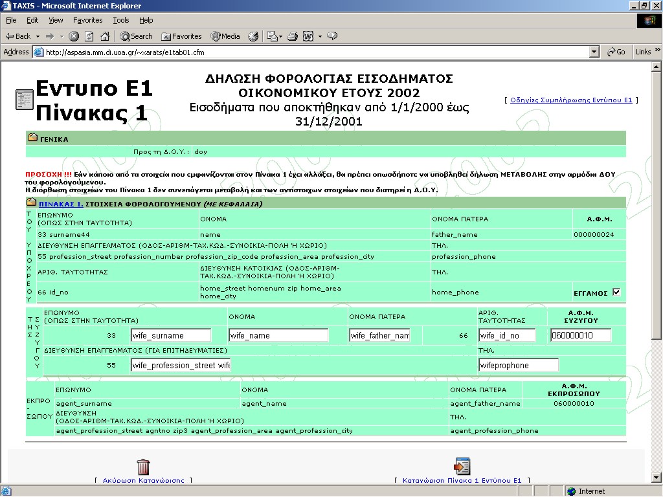This screenshot has width=663, height=497.
Task: Toggle the ΕΓΓΑΜΟΣ checkbox
Action: [616, 292]
